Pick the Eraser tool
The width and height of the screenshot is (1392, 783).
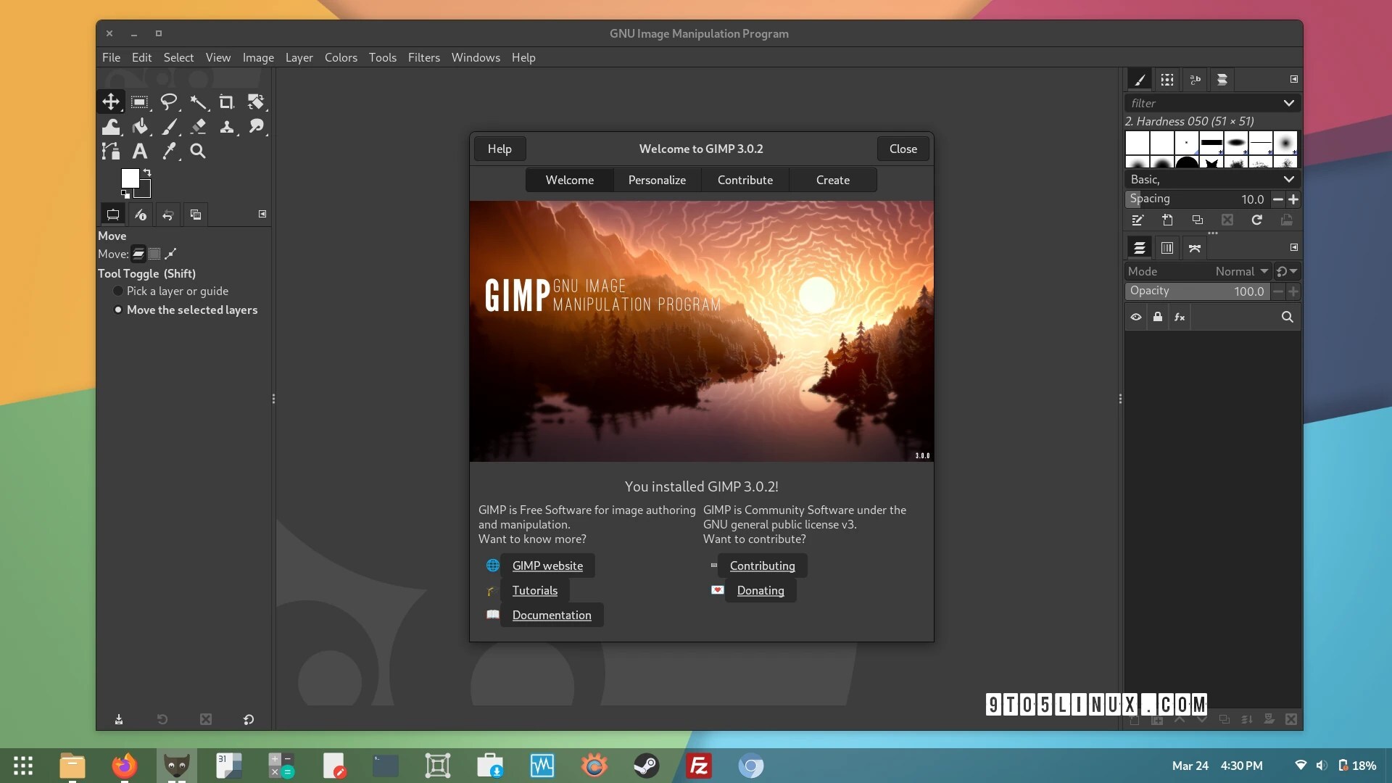click(197, 127)
